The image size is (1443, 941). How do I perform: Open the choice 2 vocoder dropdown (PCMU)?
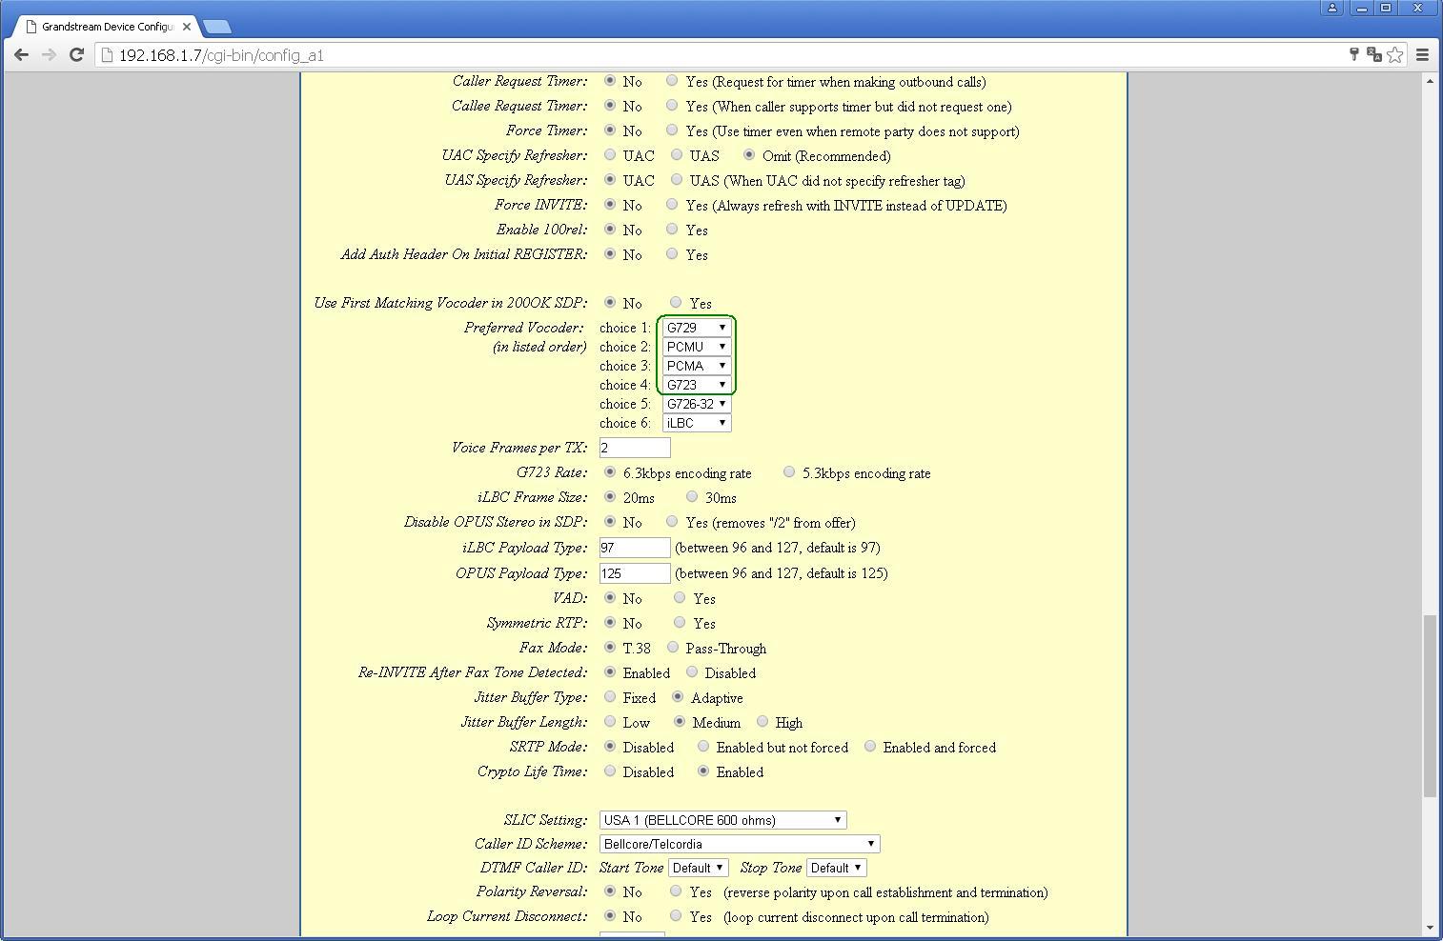[x=697, y=347]
